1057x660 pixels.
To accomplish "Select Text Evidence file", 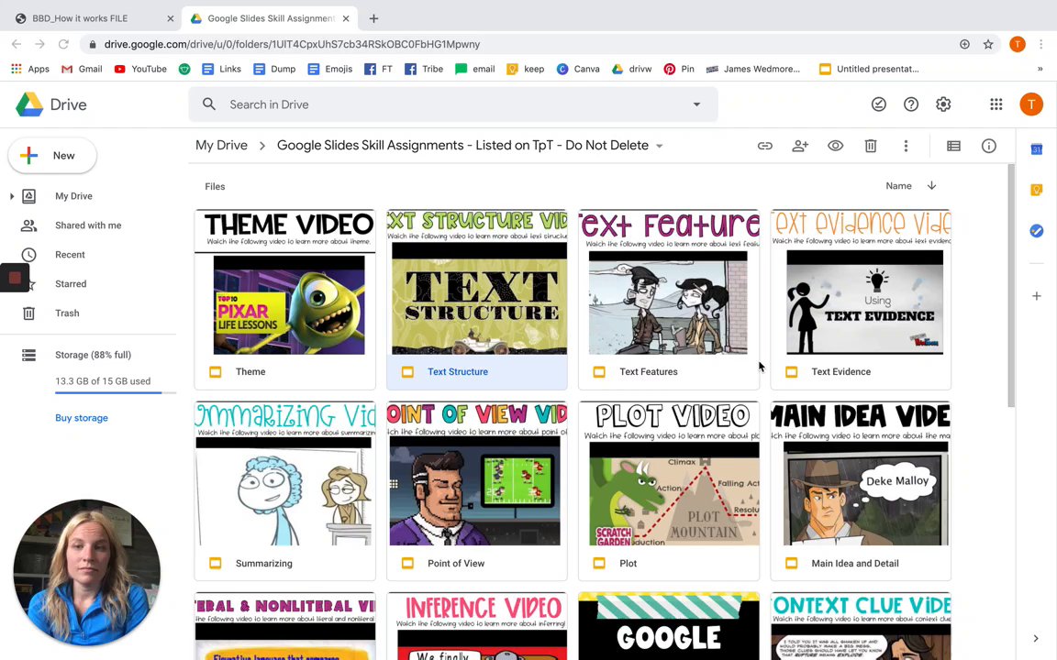I will coord(861,300).
